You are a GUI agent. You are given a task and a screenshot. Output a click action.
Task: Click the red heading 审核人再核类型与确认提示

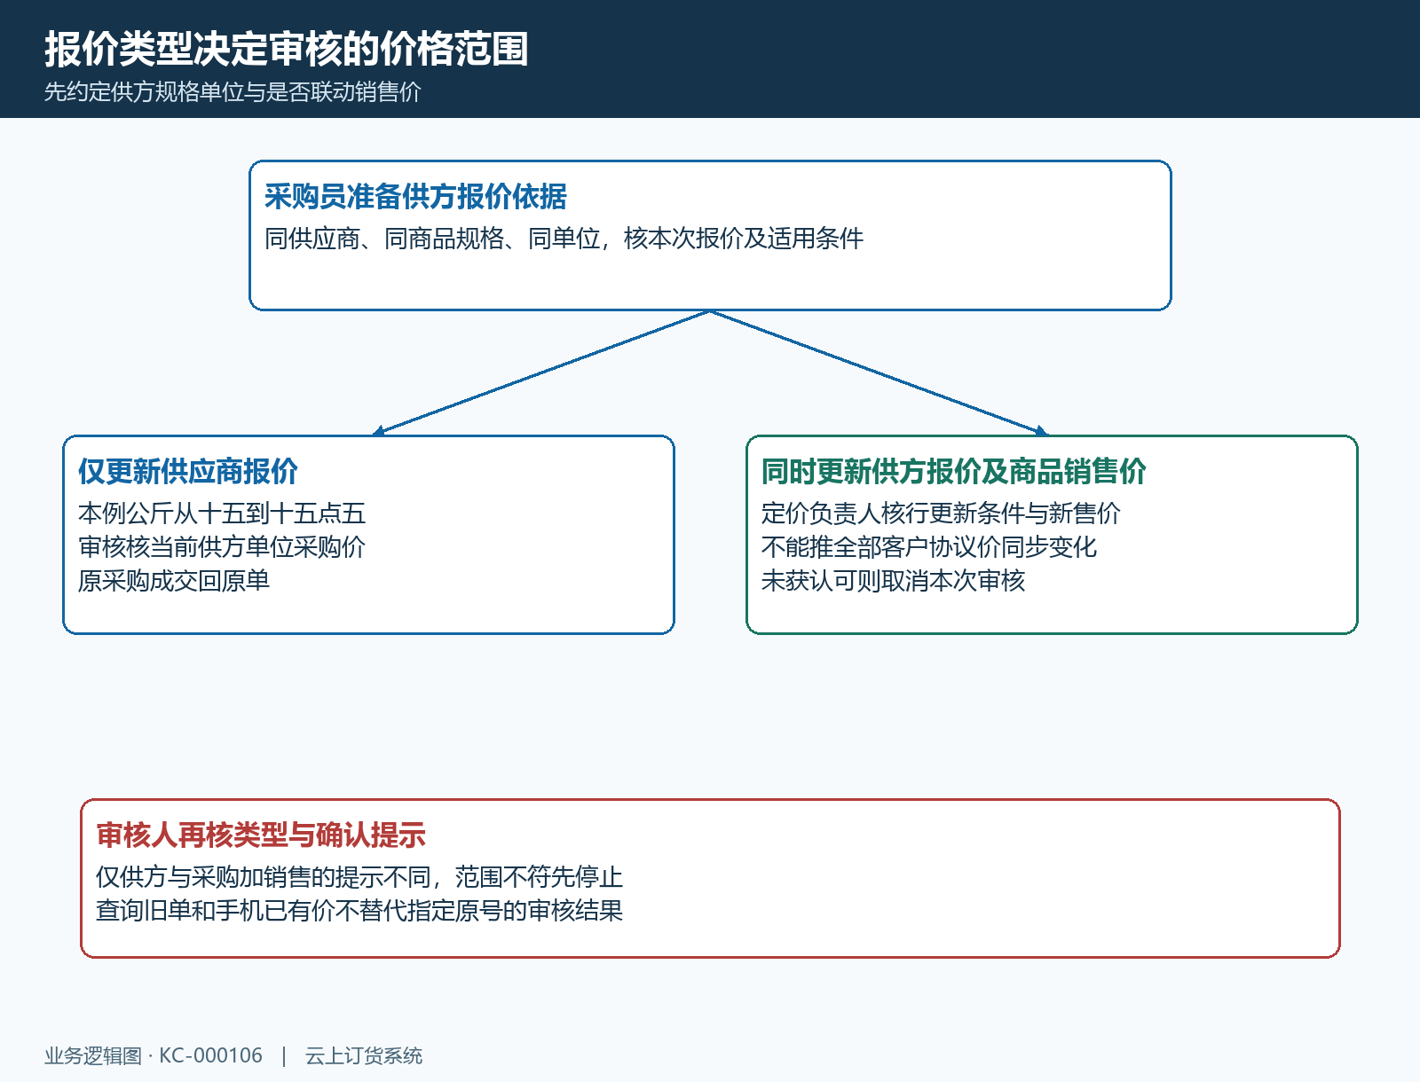261,835
